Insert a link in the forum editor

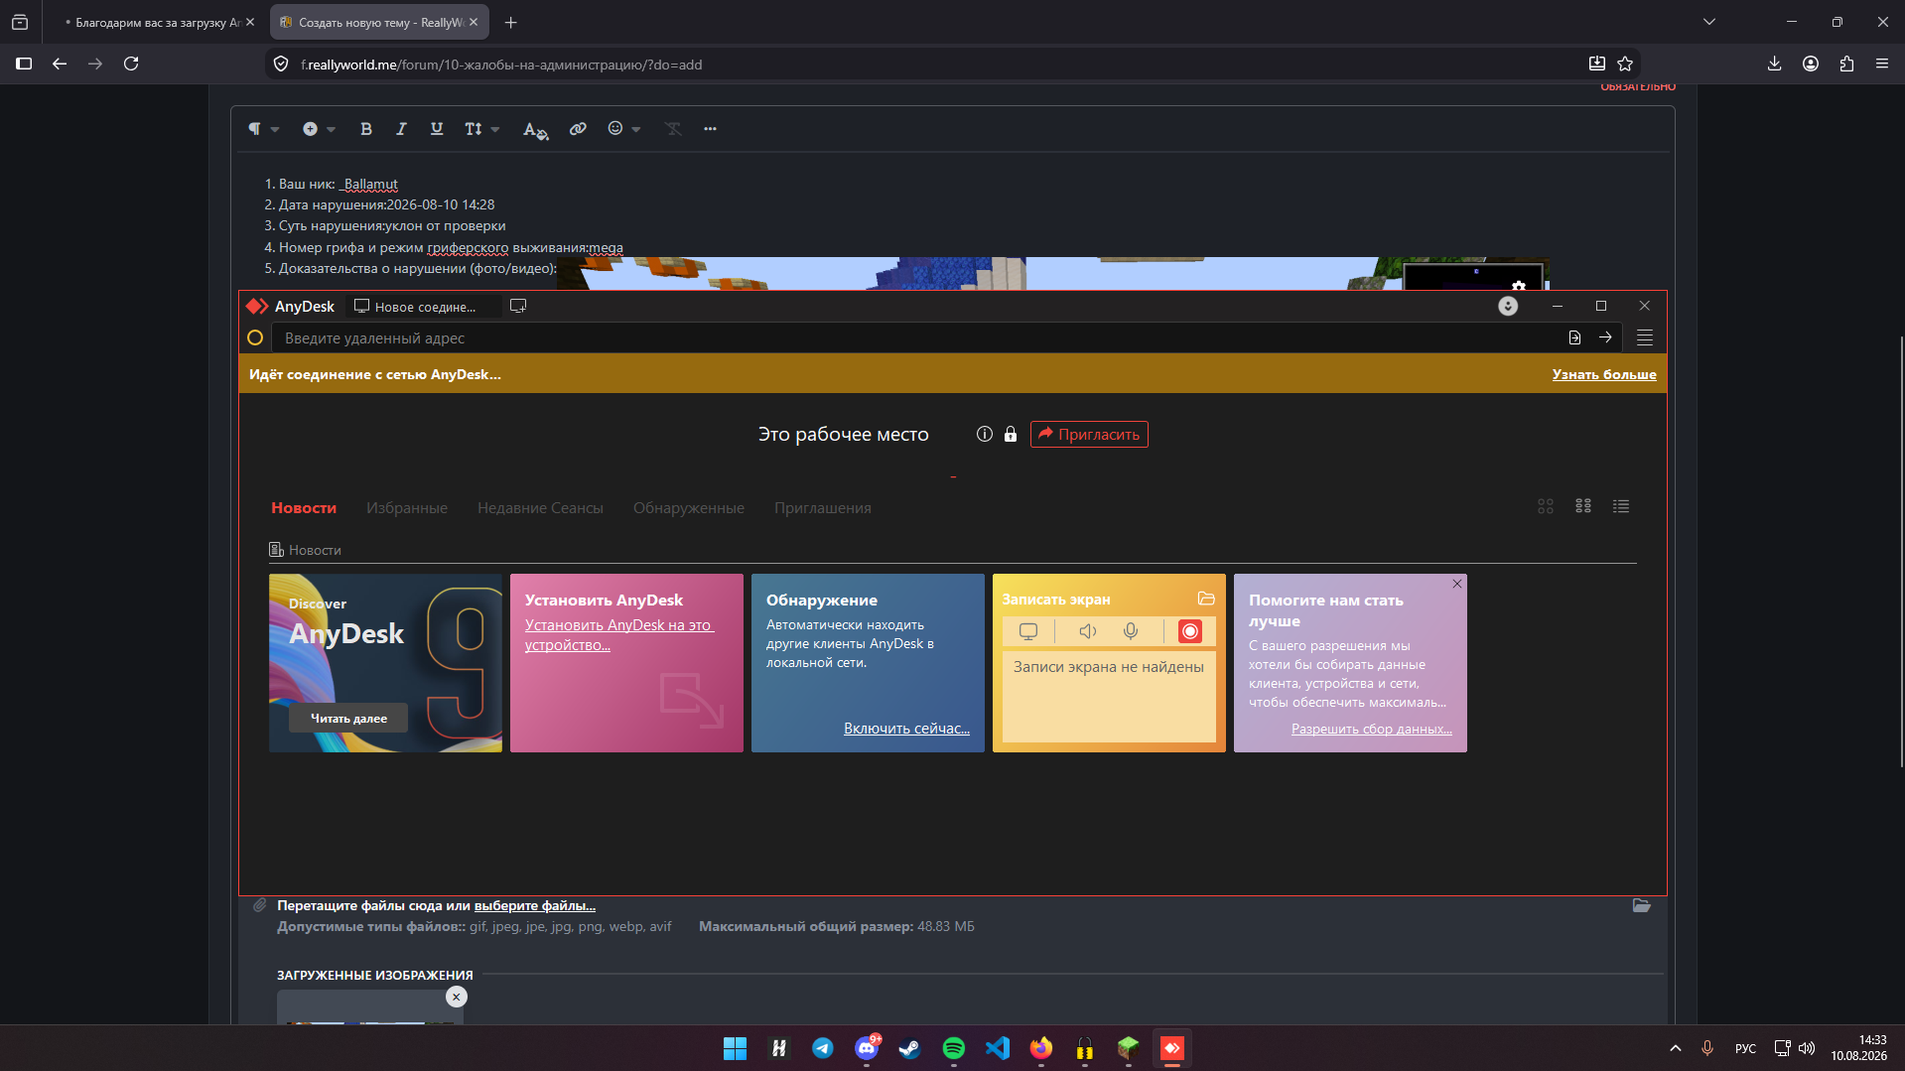click(578, 129)
